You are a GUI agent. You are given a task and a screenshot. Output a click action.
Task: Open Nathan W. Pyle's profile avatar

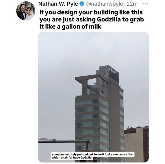point(26,11)
